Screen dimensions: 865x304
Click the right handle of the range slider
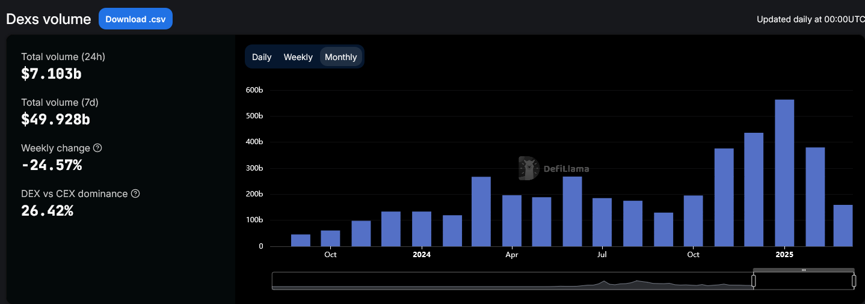(854, 281)
